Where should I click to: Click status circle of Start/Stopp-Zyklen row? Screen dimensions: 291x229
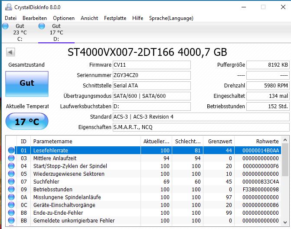(11, 166)
